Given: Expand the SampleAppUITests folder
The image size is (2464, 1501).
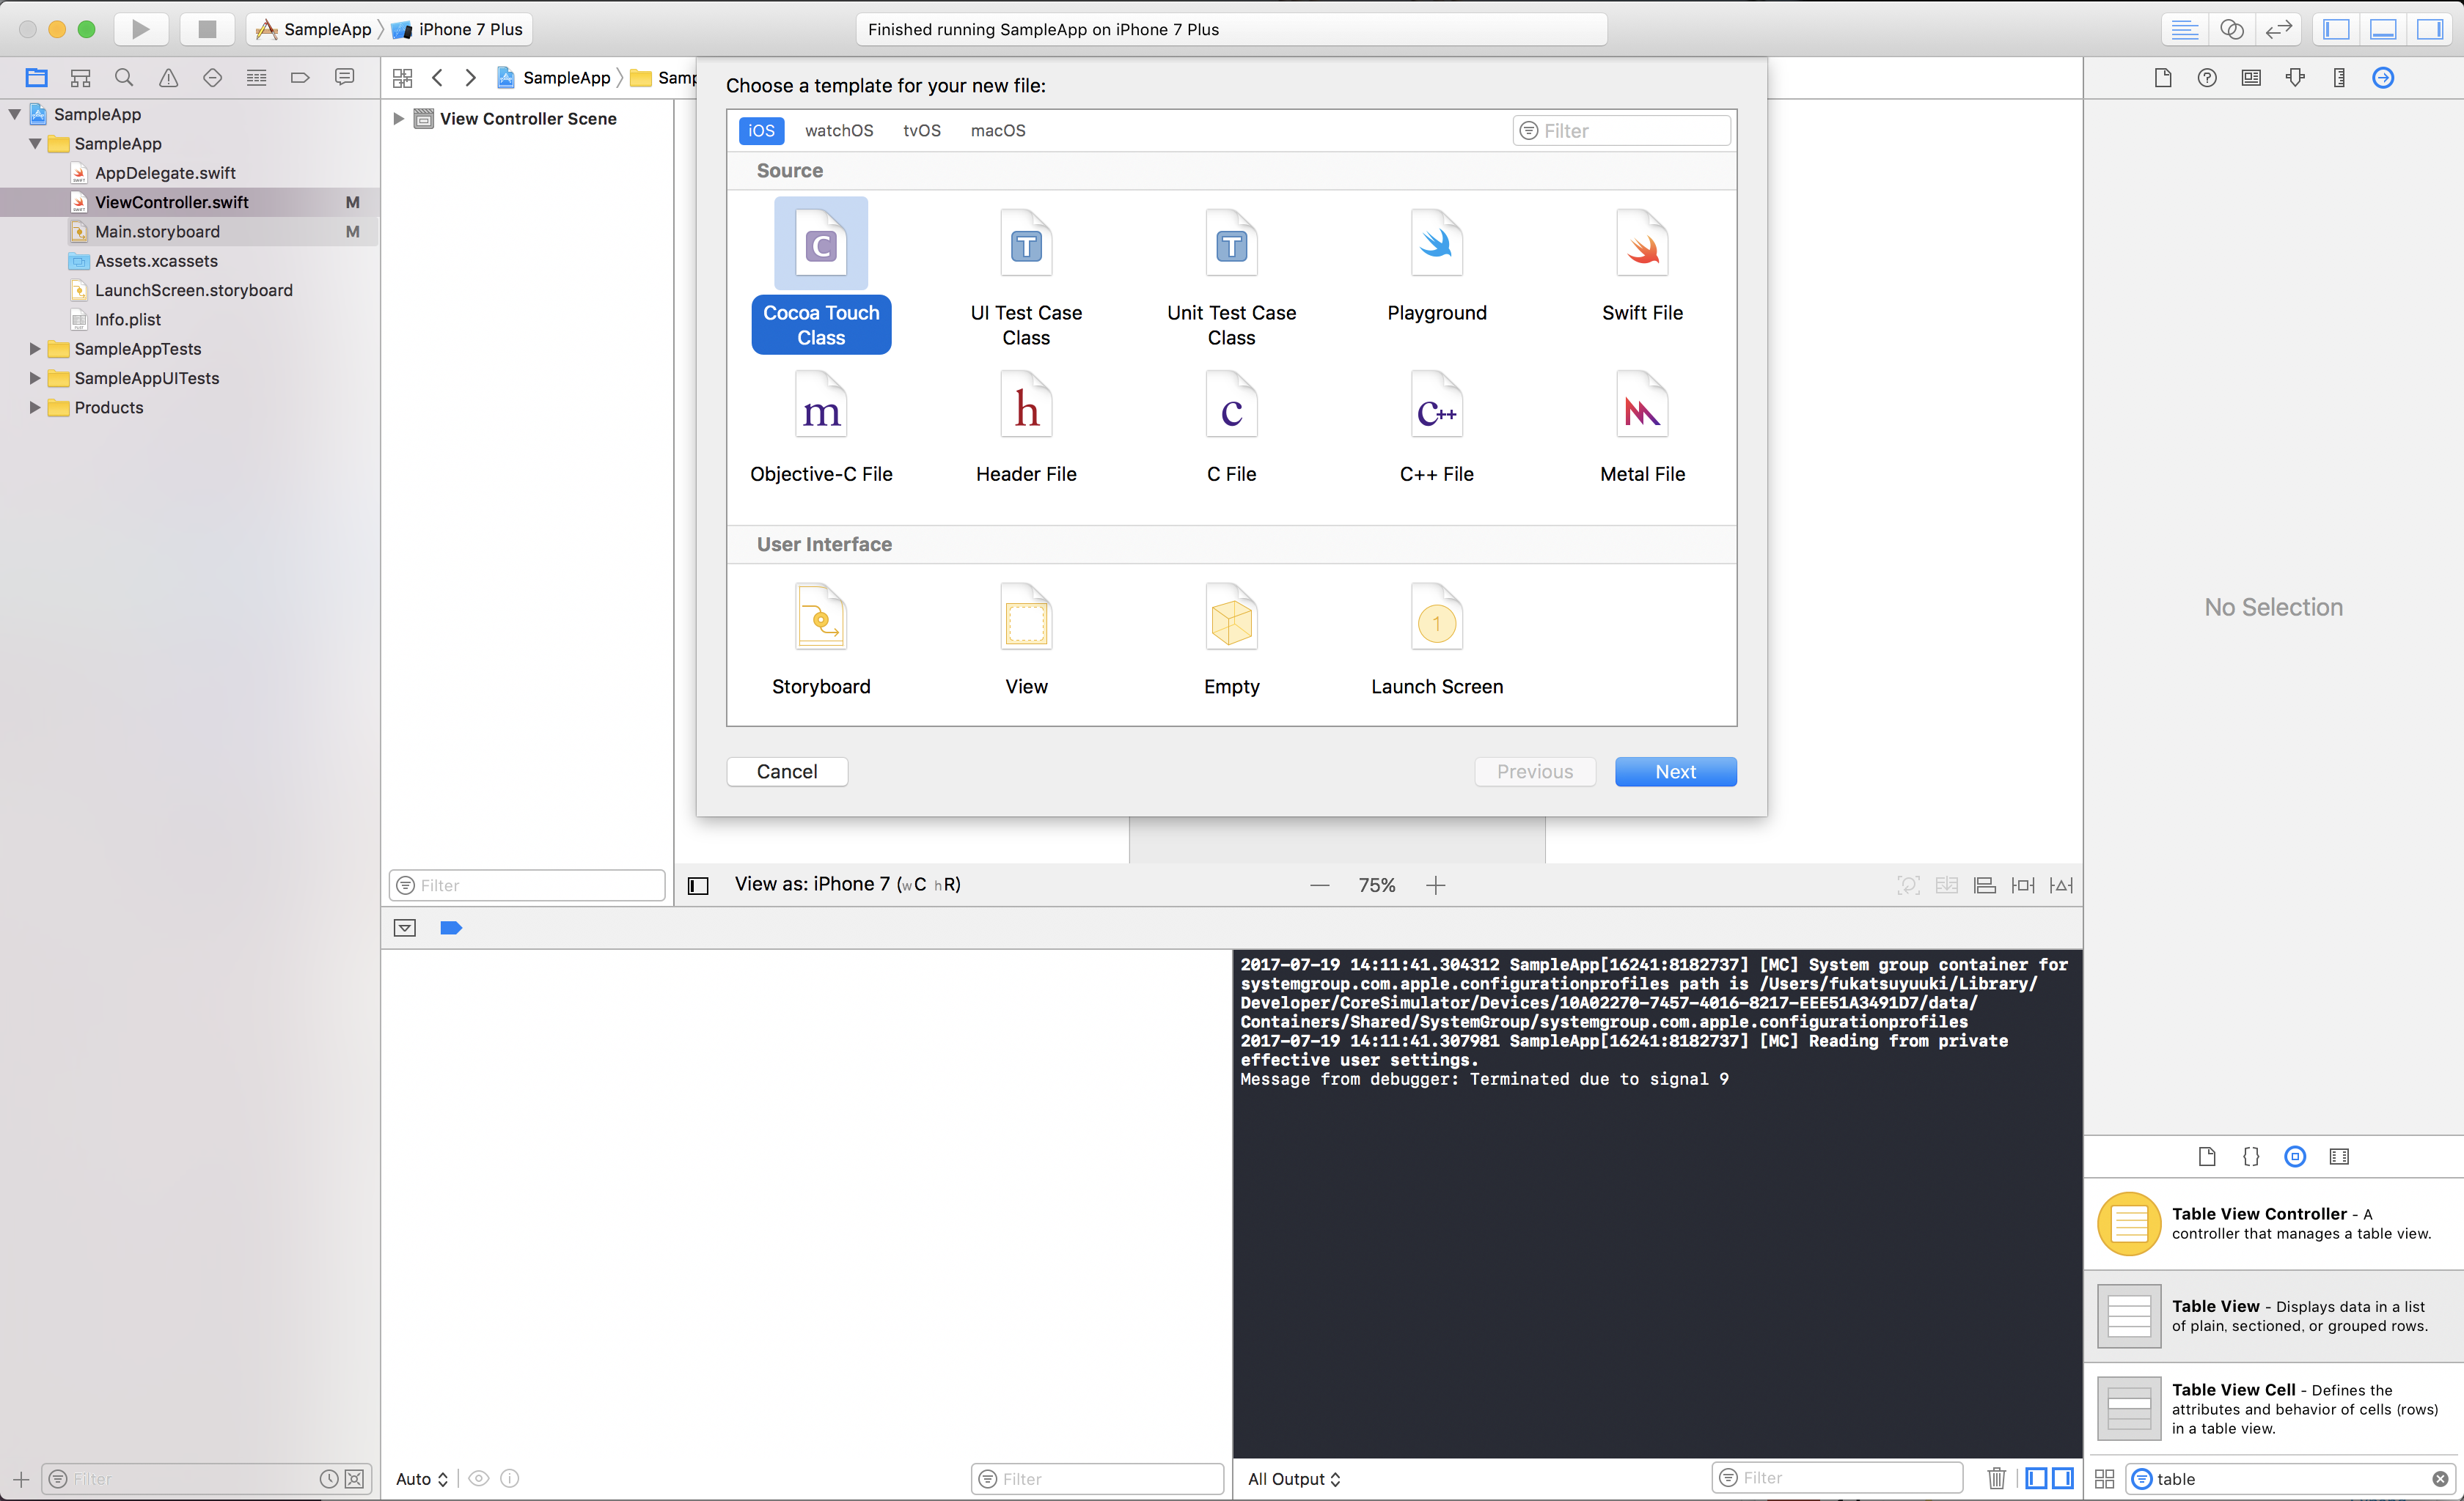Looking at the screenshot, I should [35, 377].
